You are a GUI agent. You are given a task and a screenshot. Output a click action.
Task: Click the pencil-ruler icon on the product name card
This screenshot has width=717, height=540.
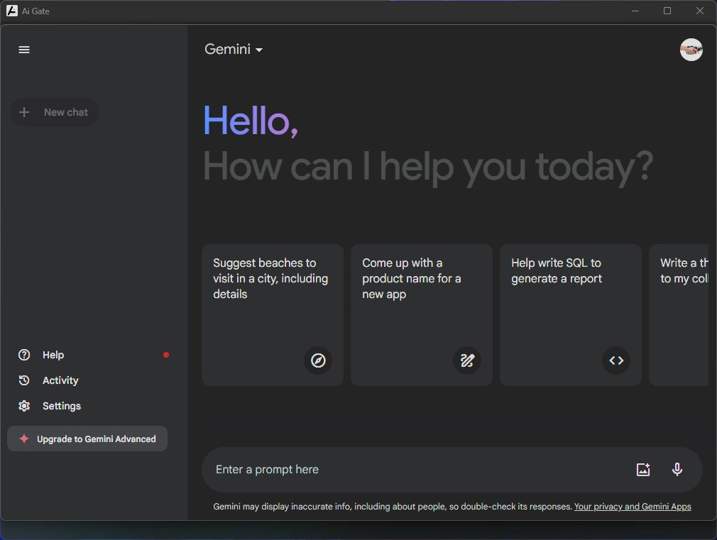(x=467, y=360)
